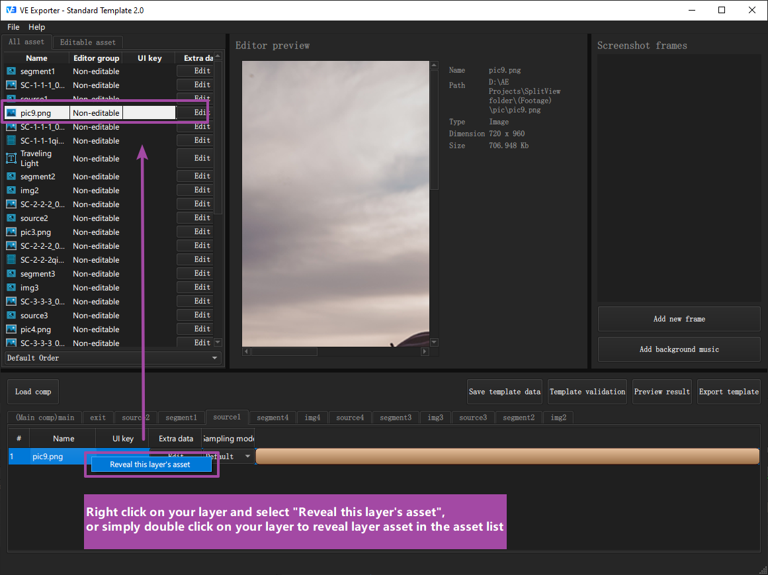
Task: Click the film icon beside SC-2-2-2qi asset
Action: click(x=11, y=259)
